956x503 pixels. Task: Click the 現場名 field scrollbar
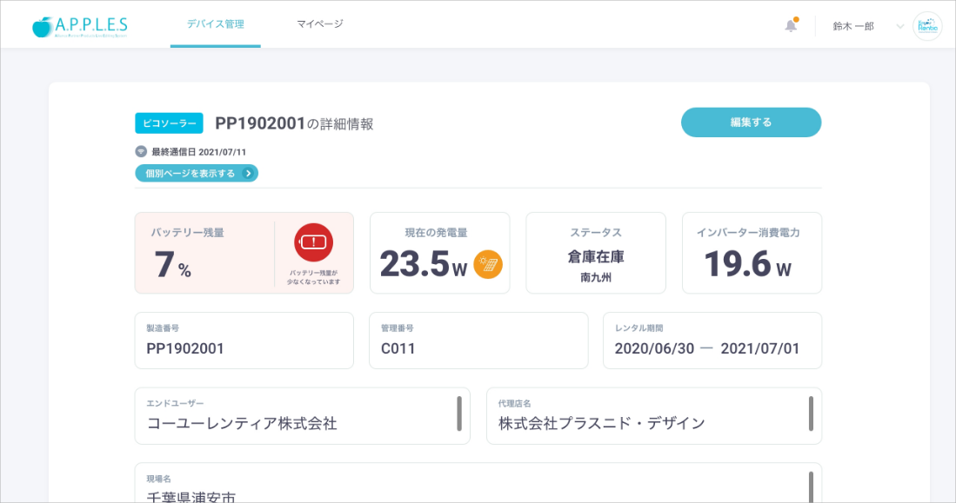(811, 486)
